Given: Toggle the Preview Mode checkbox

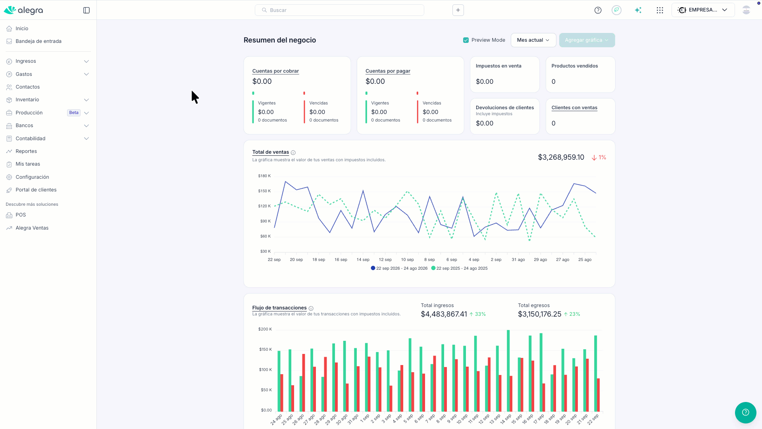Looking at the screenshot, I should [x=466, y=40].
